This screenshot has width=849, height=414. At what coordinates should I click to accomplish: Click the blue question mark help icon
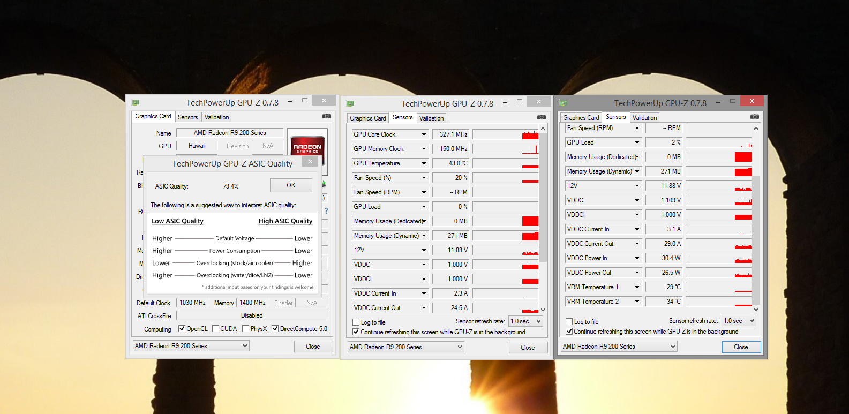pos(326,211)
